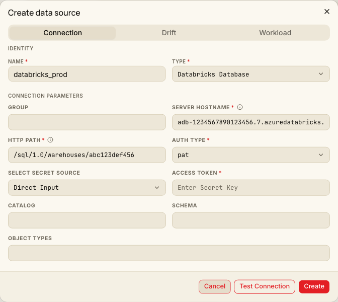Click the Name field with databricks_prod

tap(87, 74)
